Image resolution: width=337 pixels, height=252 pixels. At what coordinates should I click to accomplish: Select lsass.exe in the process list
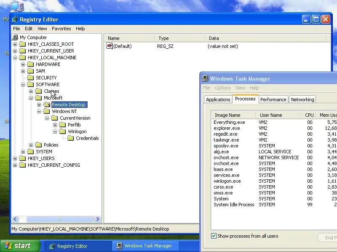[223, 169]
